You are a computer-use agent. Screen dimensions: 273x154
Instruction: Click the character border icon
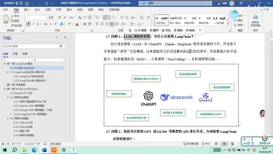click(90, 18)
